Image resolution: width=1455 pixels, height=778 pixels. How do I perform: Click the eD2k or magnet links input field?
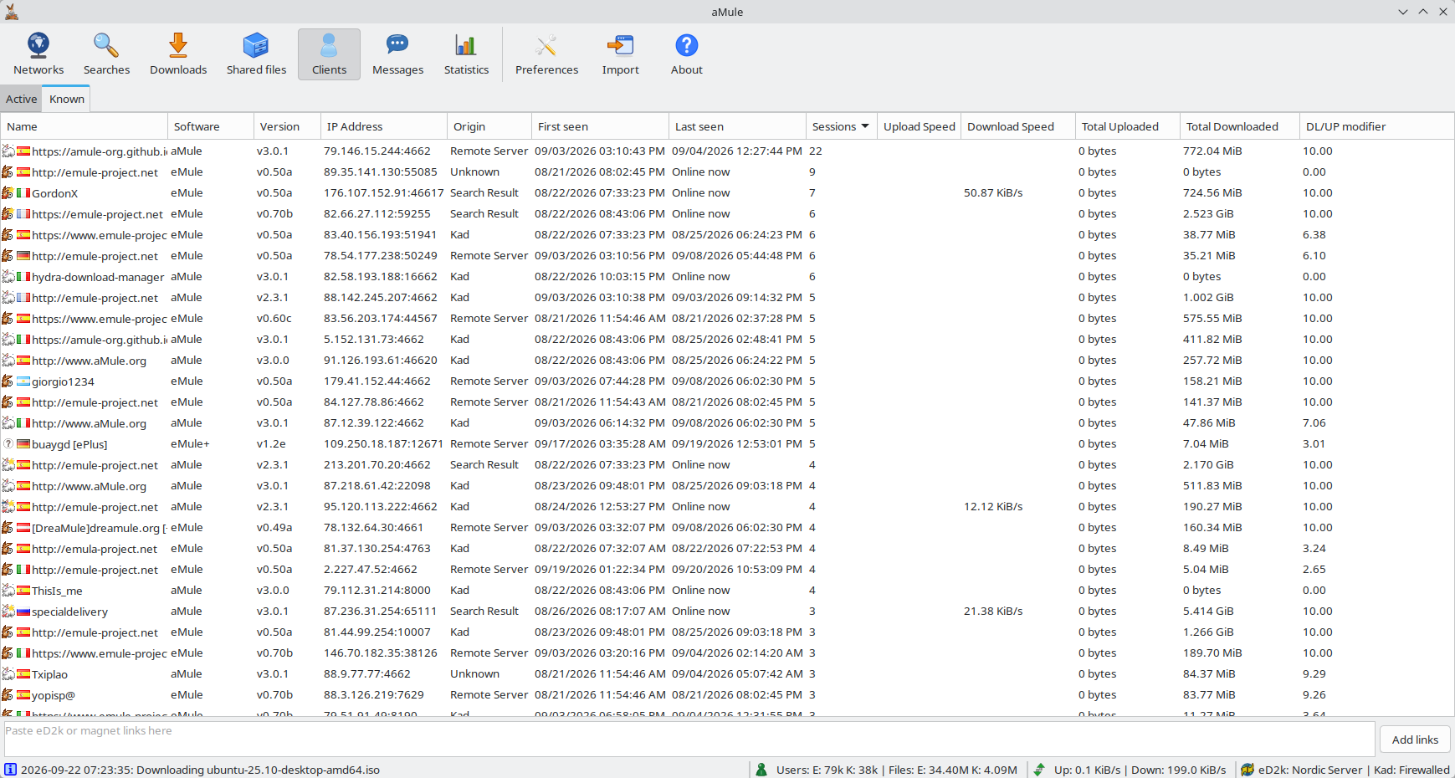pyautogui.click(x=689, y=739)
